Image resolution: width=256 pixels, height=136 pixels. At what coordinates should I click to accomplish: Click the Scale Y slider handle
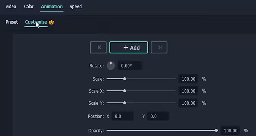coord(125,103)
